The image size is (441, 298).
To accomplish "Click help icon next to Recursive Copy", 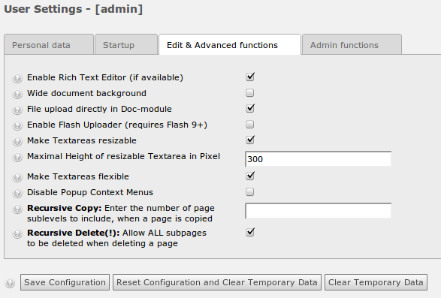I will point(17,209).
